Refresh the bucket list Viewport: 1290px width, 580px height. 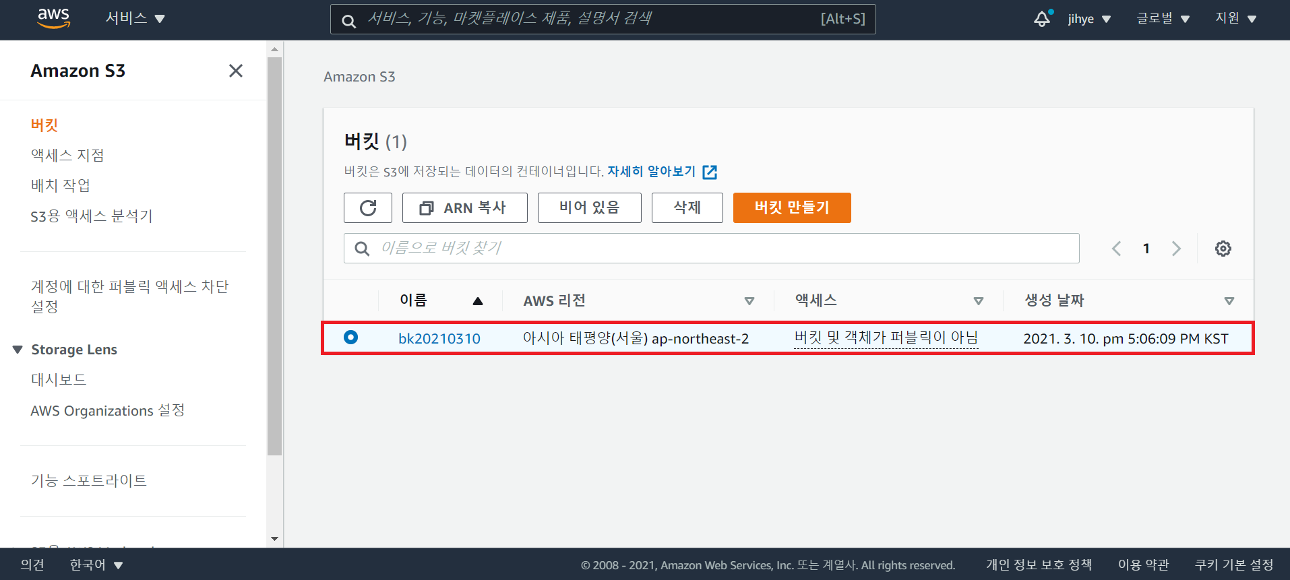pyautogui.click(x=368, y=207)
